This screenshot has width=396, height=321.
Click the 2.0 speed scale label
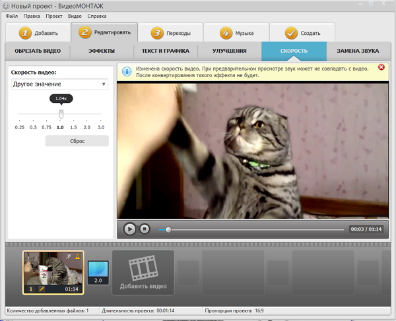(87, 127)
